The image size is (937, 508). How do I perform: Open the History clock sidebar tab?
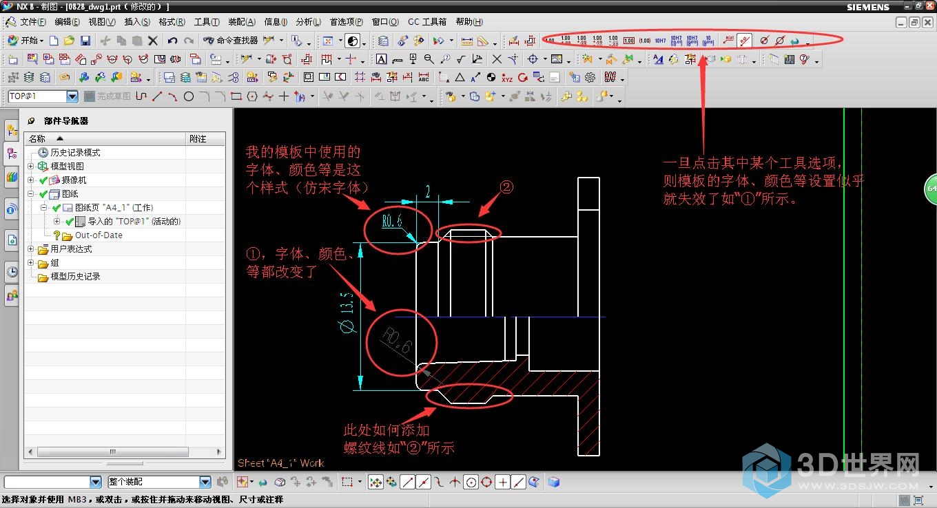pos(12,271)
